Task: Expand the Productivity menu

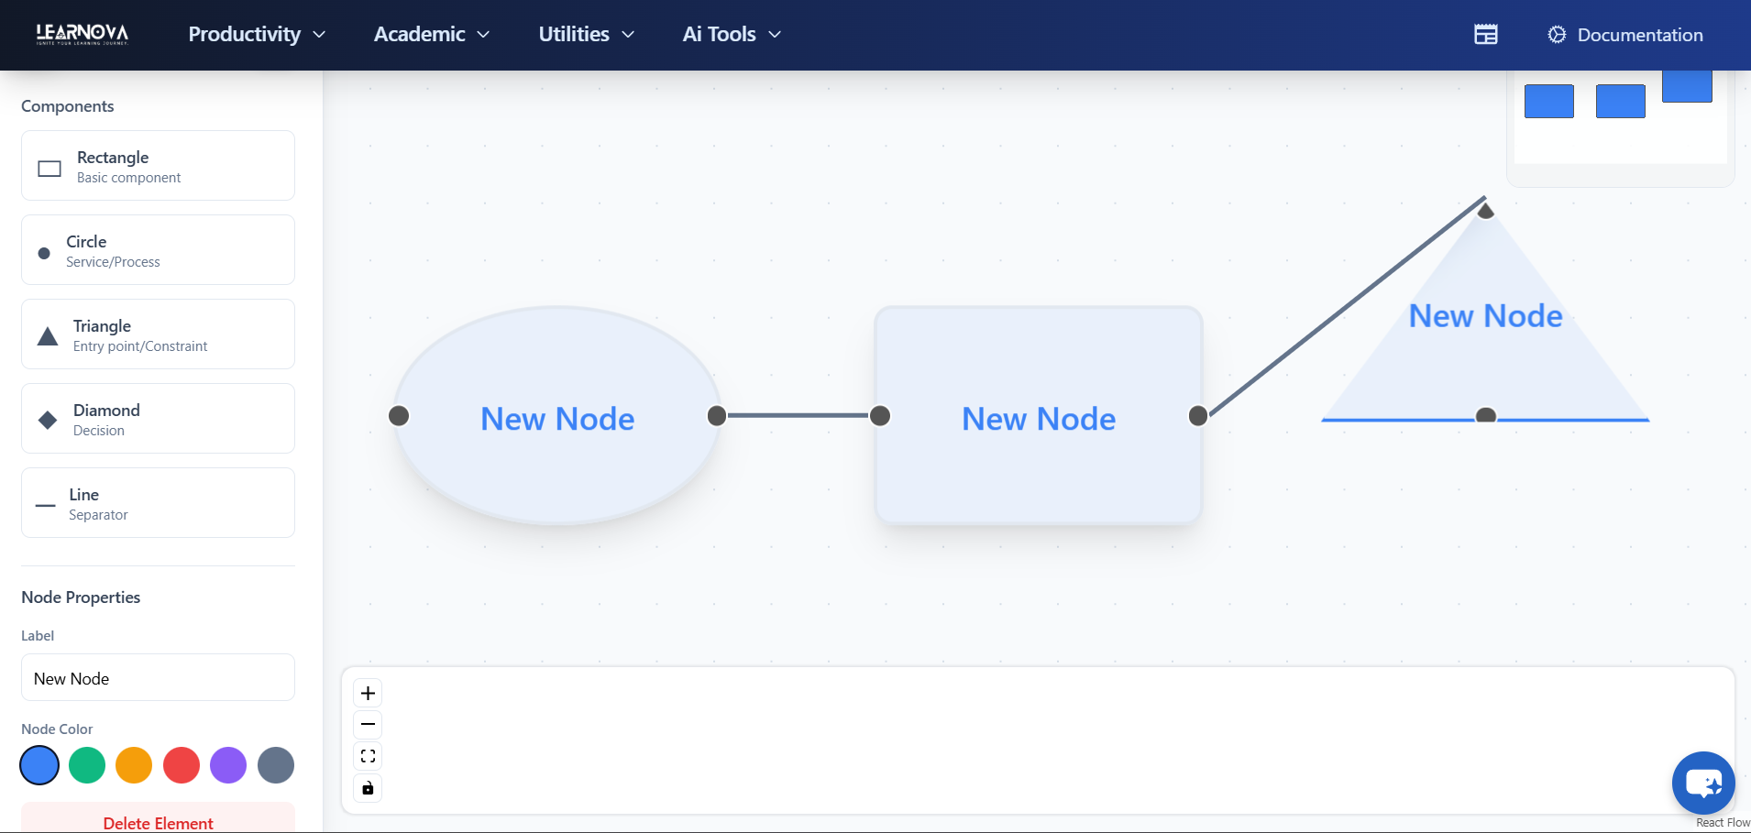Action: tap(256, 34)
